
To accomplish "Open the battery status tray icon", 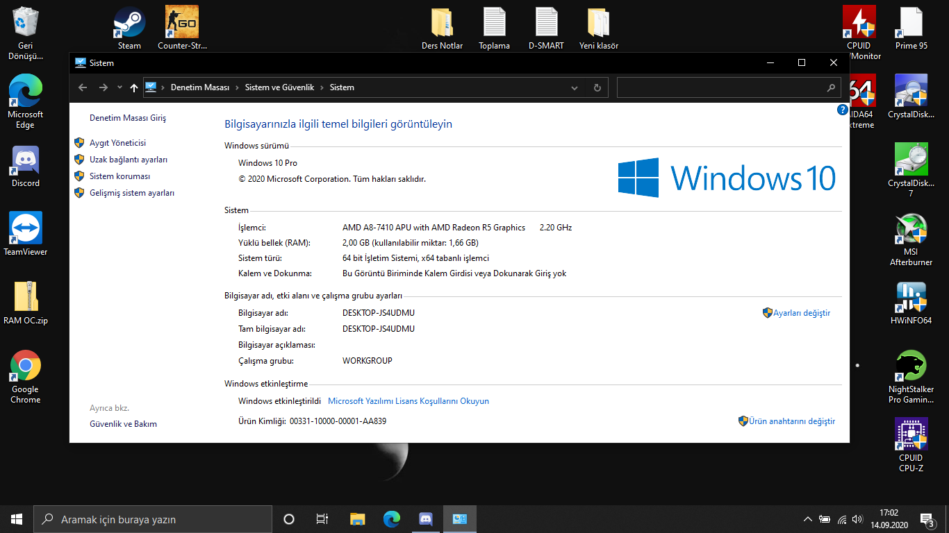I will point(825,519).
